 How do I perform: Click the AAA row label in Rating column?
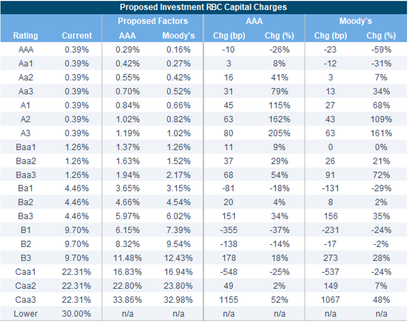coord(25,50)
